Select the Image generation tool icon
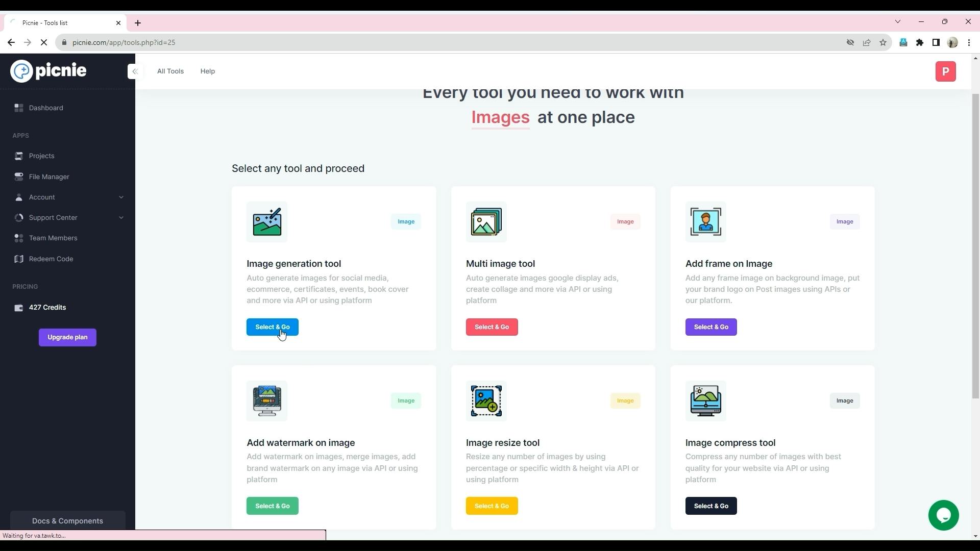Screen dimensions: 980x551 pos(266,222)
